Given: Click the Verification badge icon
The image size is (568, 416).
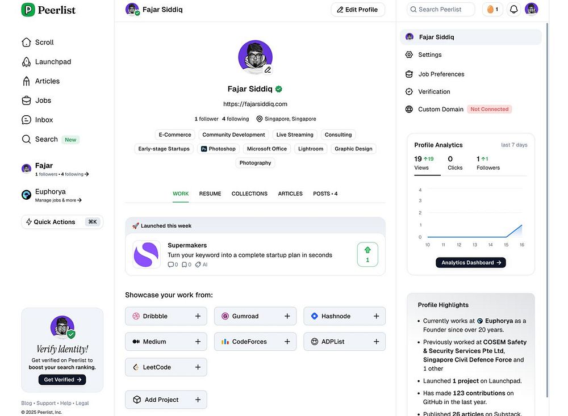Looking at the screenshot, I should pos(409,91).
